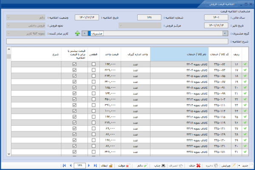The width and height of the screenshot is (255, 170).
Task: Tick قطعی checkbox for کالای نمونه ۴۴۱۰
Action: [x=93, y=93]
